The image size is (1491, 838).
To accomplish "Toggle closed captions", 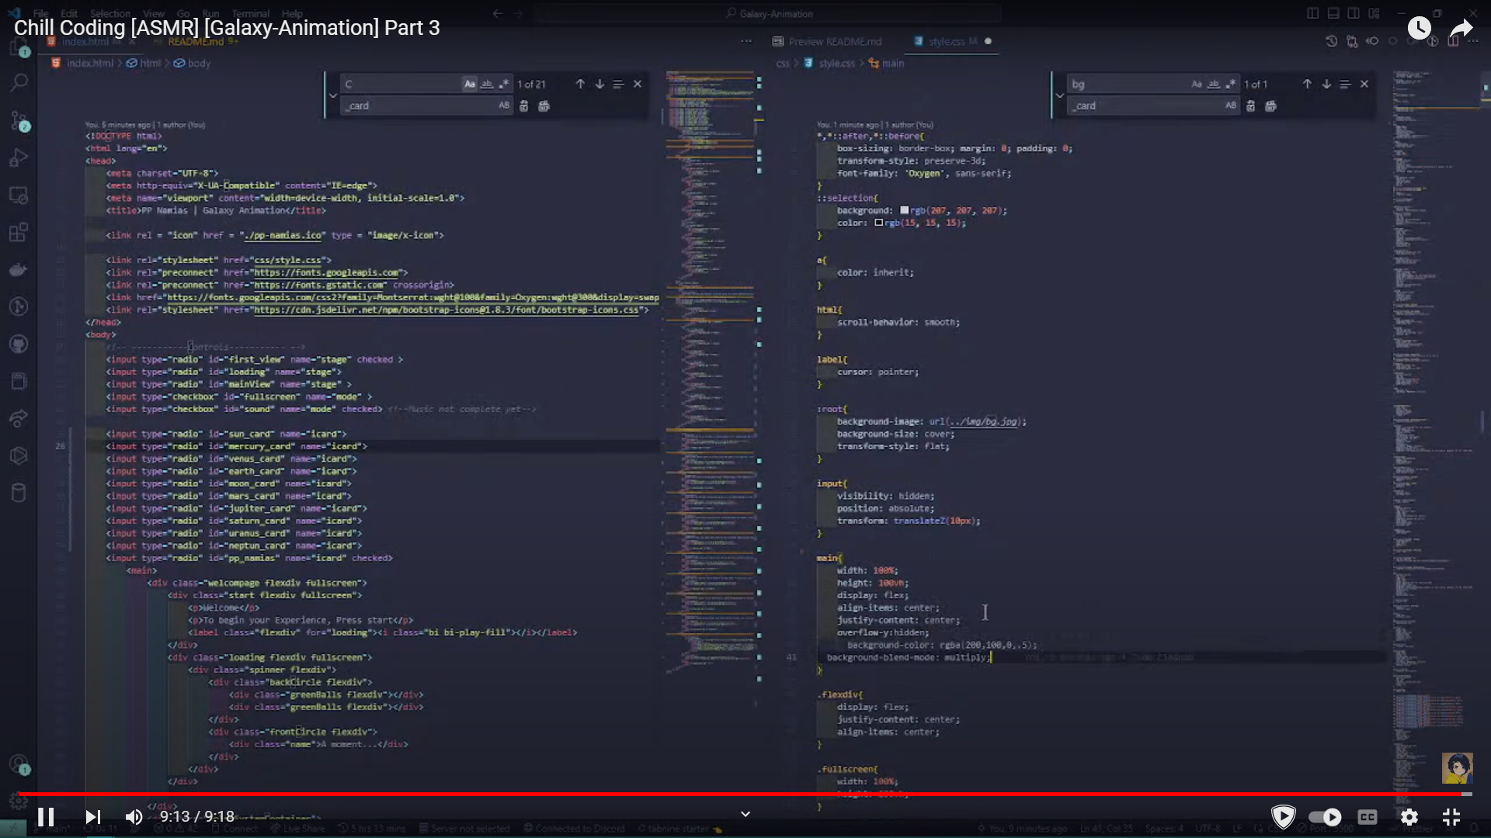I will pyautogui.click(x=1367, y=817).
